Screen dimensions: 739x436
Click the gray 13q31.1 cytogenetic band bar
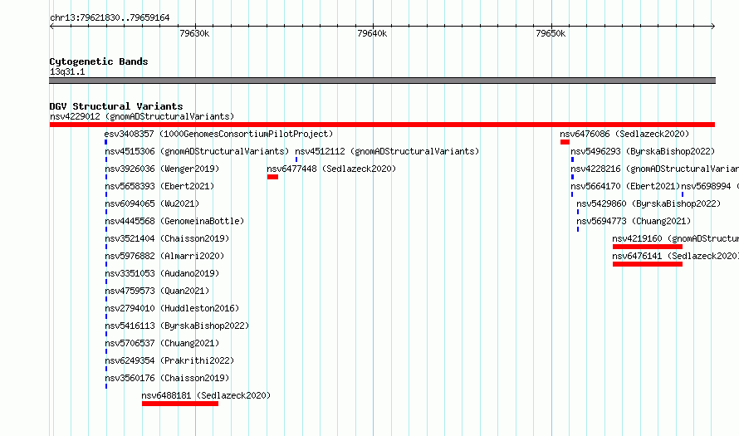(x=382, y=81)
